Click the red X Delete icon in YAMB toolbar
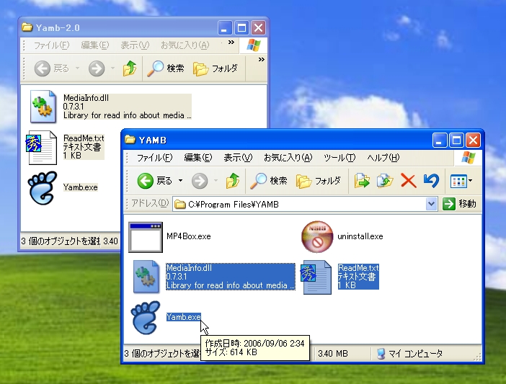 (408, 181)
